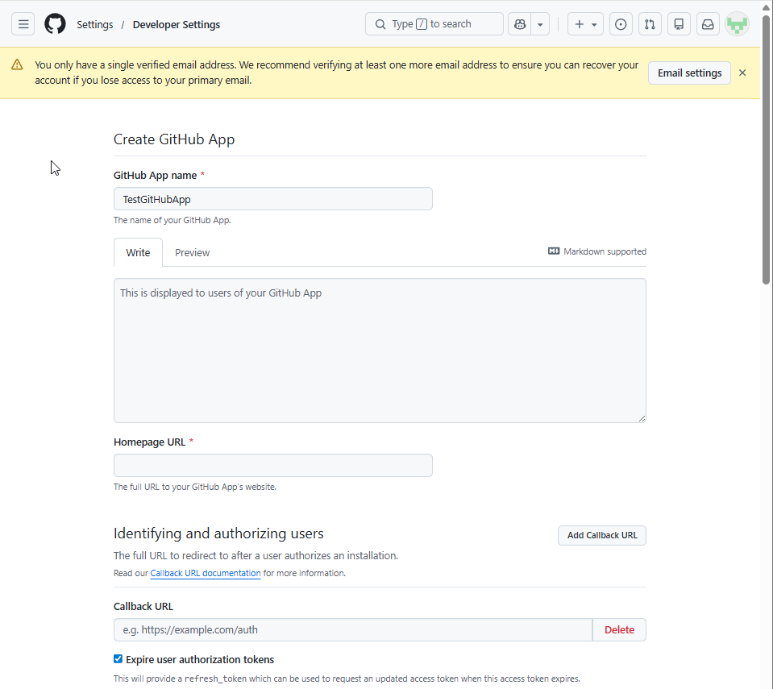This screenshot has width=773, height=689.
Task: Open the user avatar menu
Action: coord(737,24)
